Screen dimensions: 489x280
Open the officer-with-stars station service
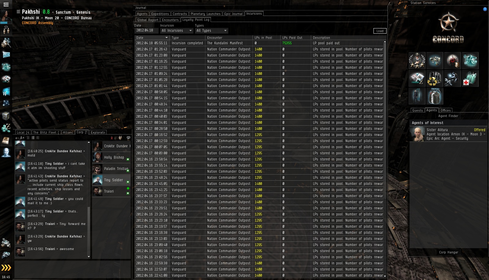[x=417, y=60]
